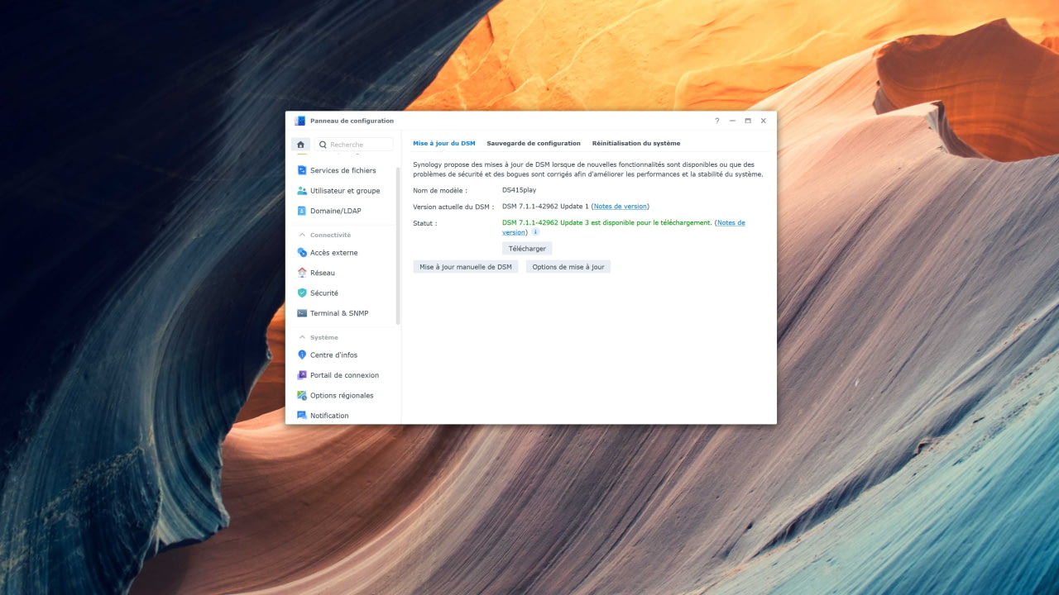Viewport: 1059px width, 595px height.
Task: Open Services de fichiers via its icon
Action: point(302,170)
